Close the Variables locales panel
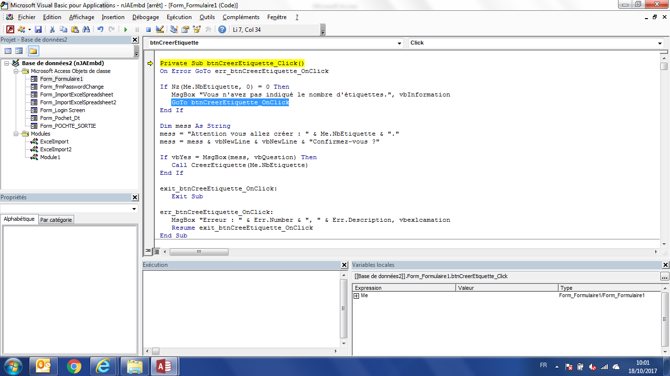670x376 pixels. (666, 265)
